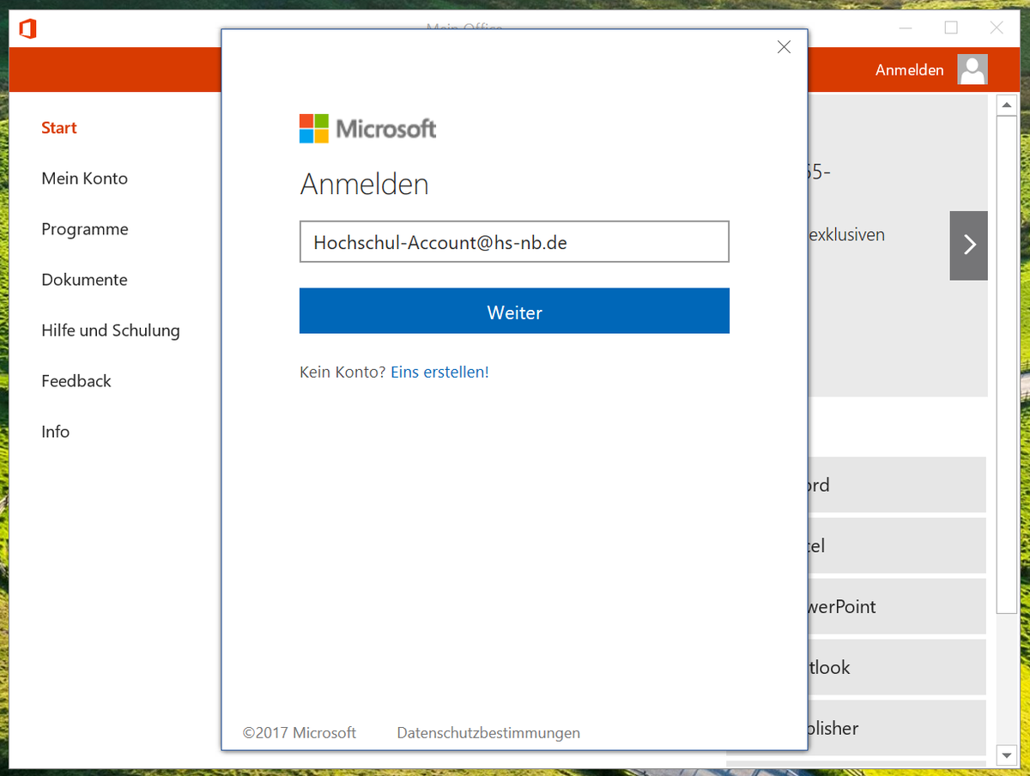This screenshot has width=1030, height=776.
Task: Open the PowerPoint tile
Action: pyautogui.click(x=896, y=607)
